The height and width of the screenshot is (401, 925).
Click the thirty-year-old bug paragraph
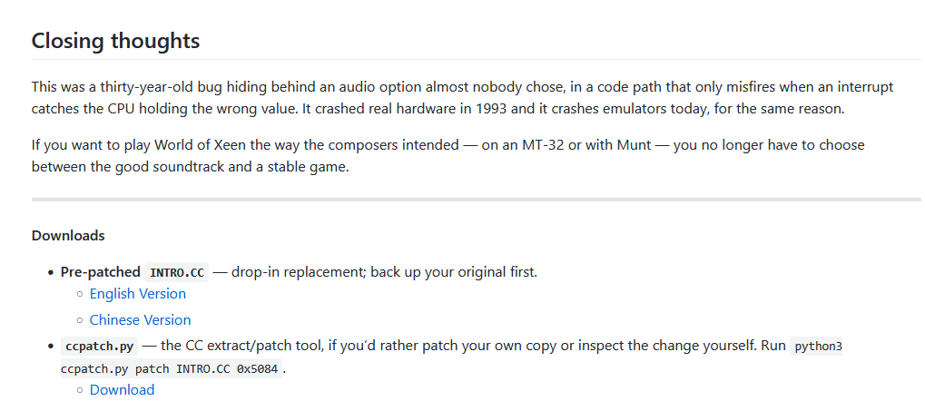[463, 99]
